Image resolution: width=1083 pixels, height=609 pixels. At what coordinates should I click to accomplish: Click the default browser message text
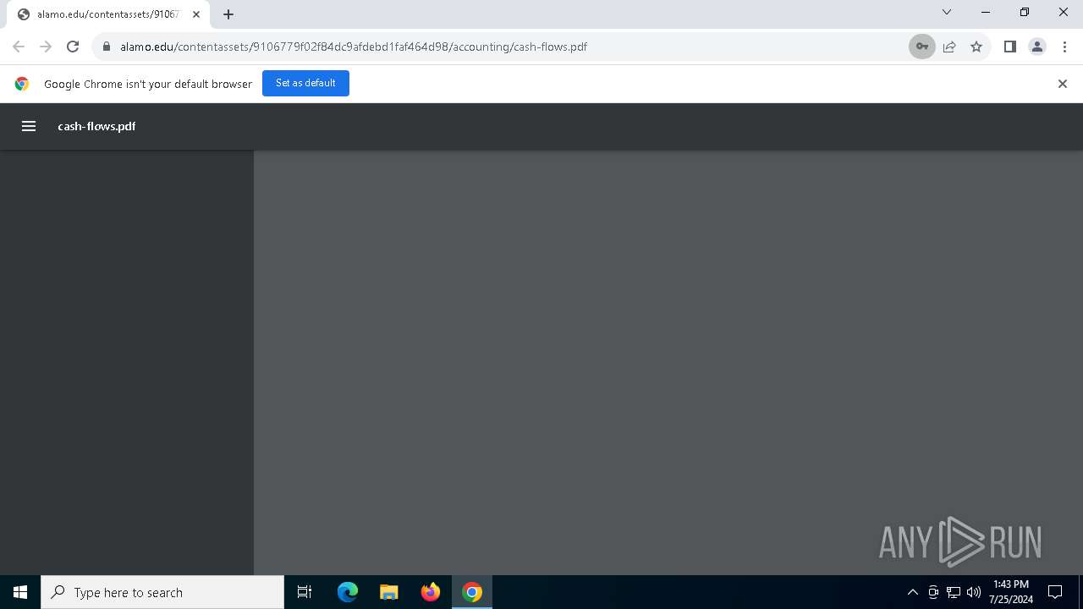pos(148,84)
